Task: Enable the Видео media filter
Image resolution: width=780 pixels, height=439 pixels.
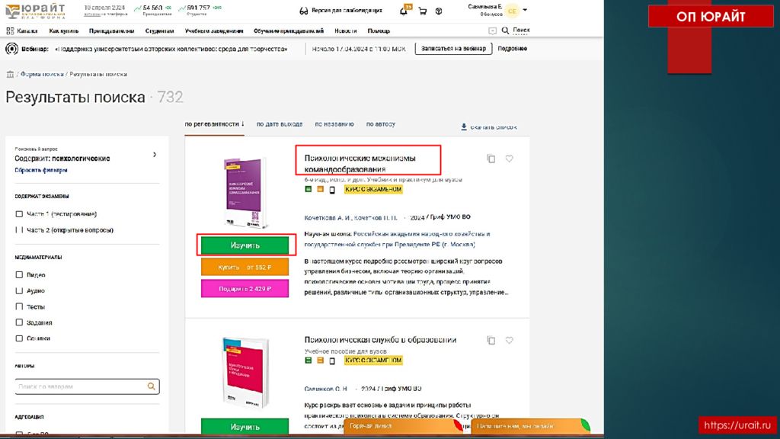Action: 19,274
